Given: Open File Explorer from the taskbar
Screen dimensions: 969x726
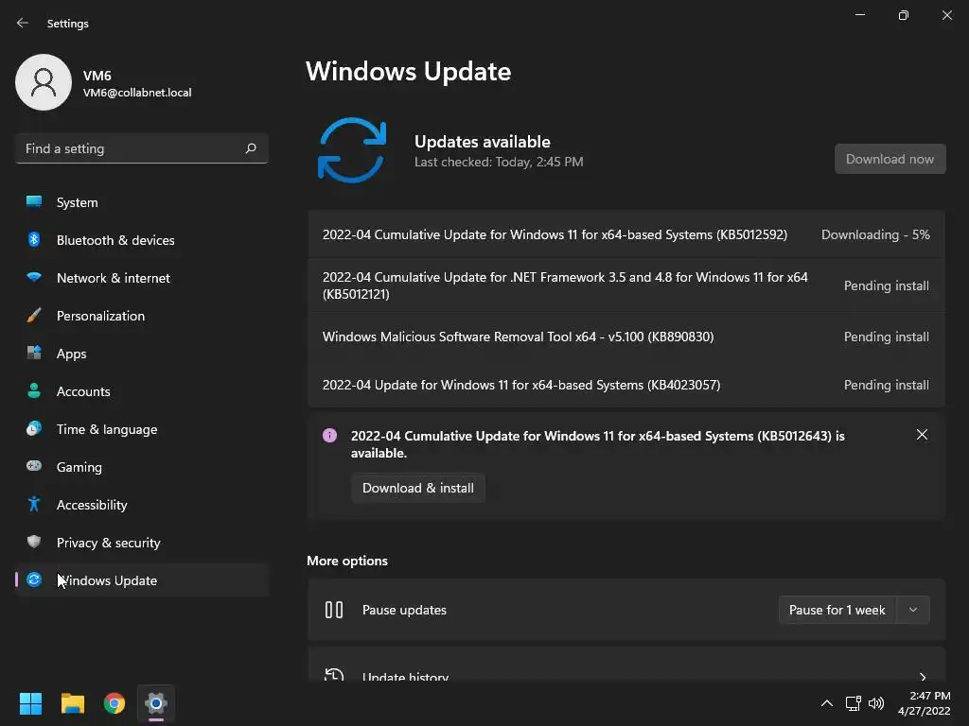Looking at the screenshot, I should click(x=73, y=703).
